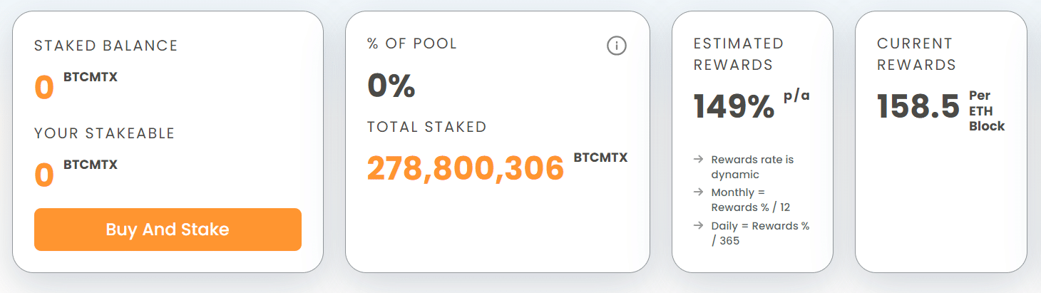Click the stakeable 0 BTCMTX amount
The width and height of the screenshot is (1041, 293).
pyautogui.click(x=44, y=175)
